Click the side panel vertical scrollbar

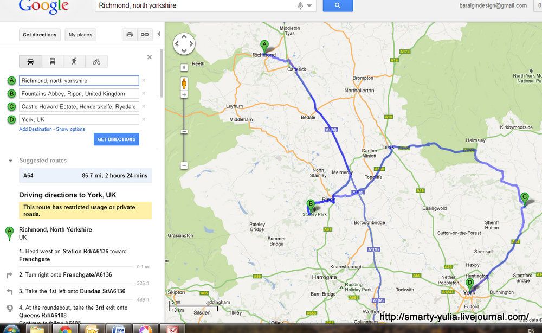[x=161, y=73]
